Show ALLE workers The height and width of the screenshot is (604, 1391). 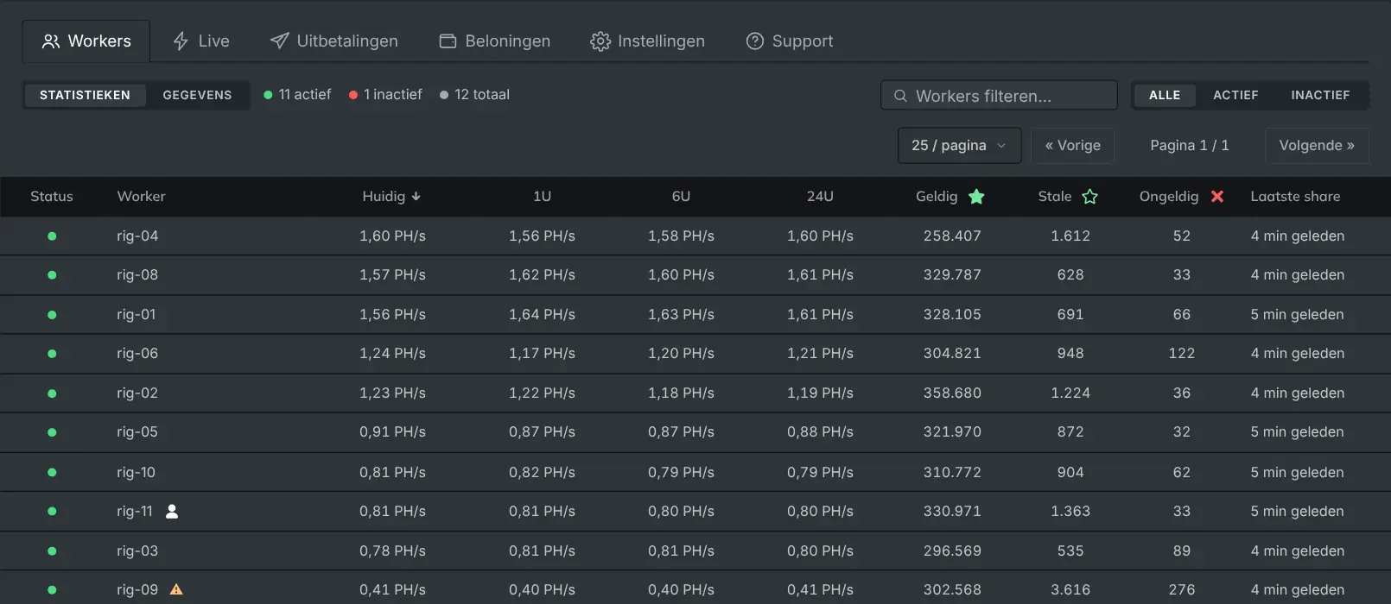pos(1165,95)
